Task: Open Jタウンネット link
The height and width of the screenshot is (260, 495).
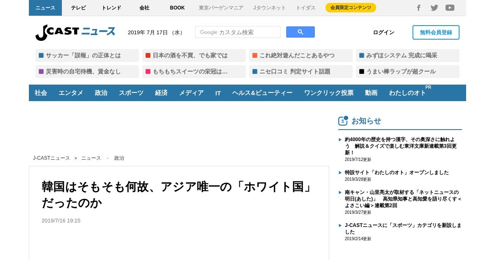Action: pyautogui.click(x=269, y=8)
